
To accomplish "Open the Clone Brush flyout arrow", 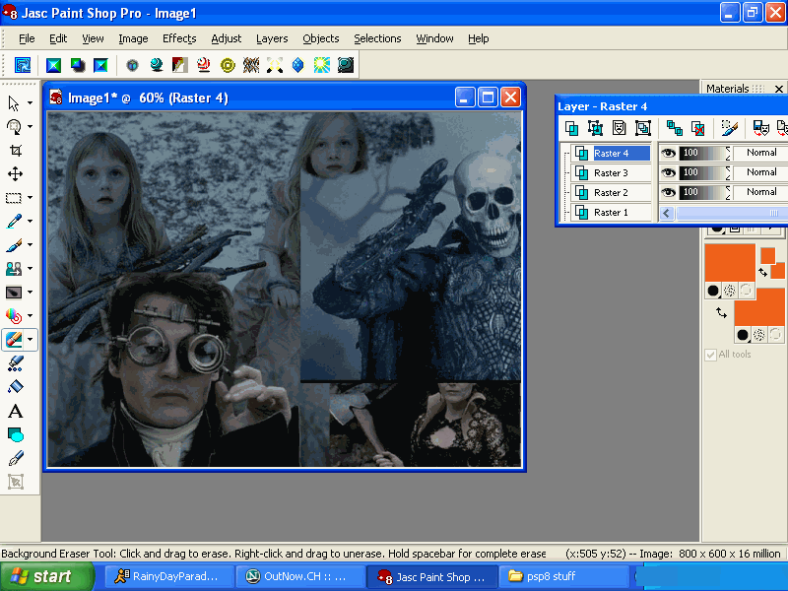I will coord(31,268).
